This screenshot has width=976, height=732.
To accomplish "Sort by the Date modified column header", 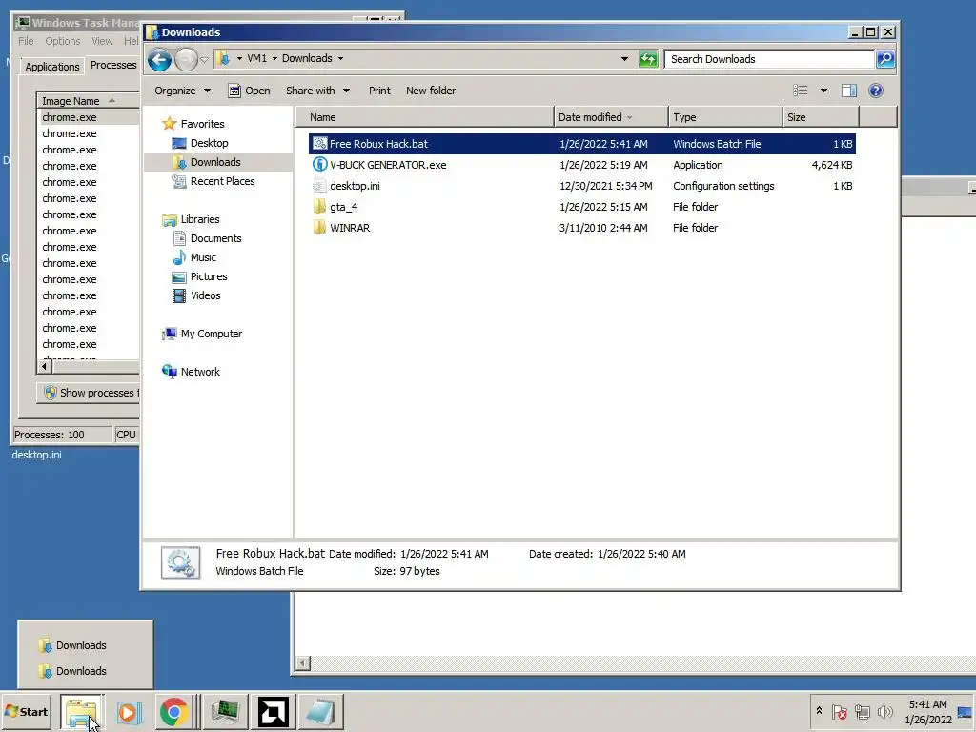I will 611,117.
